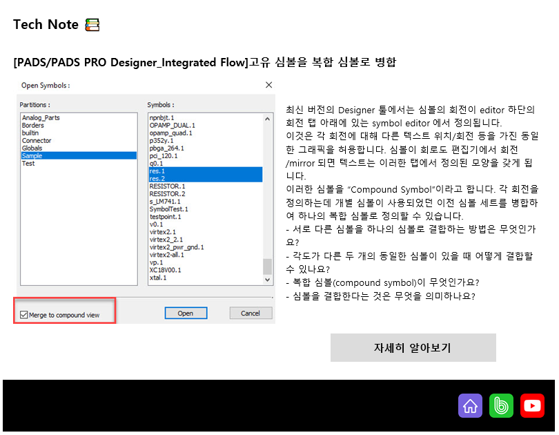559x435 pixels.
Task: Select symbol pci_120.1
Action: coord(206,156)
